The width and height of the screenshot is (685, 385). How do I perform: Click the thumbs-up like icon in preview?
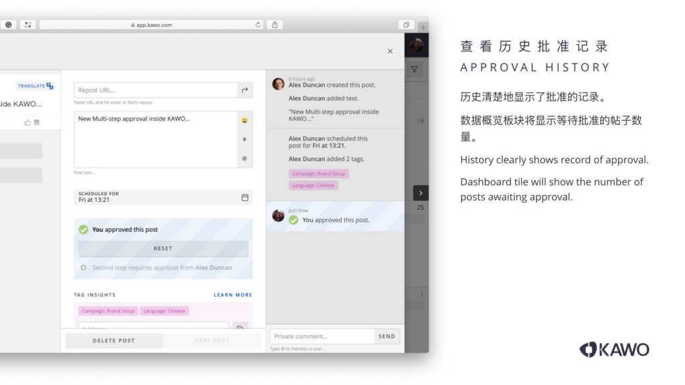[x=27, y=122]
